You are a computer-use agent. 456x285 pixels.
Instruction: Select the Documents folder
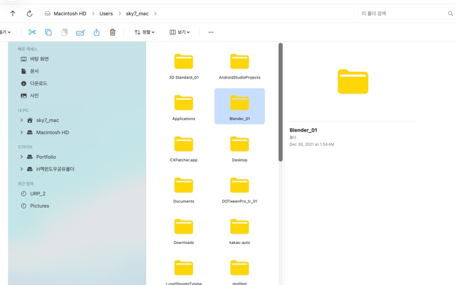click(x=184, y=189)
